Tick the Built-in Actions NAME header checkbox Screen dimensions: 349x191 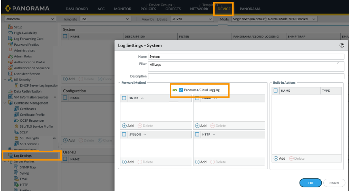click(275, 91)
